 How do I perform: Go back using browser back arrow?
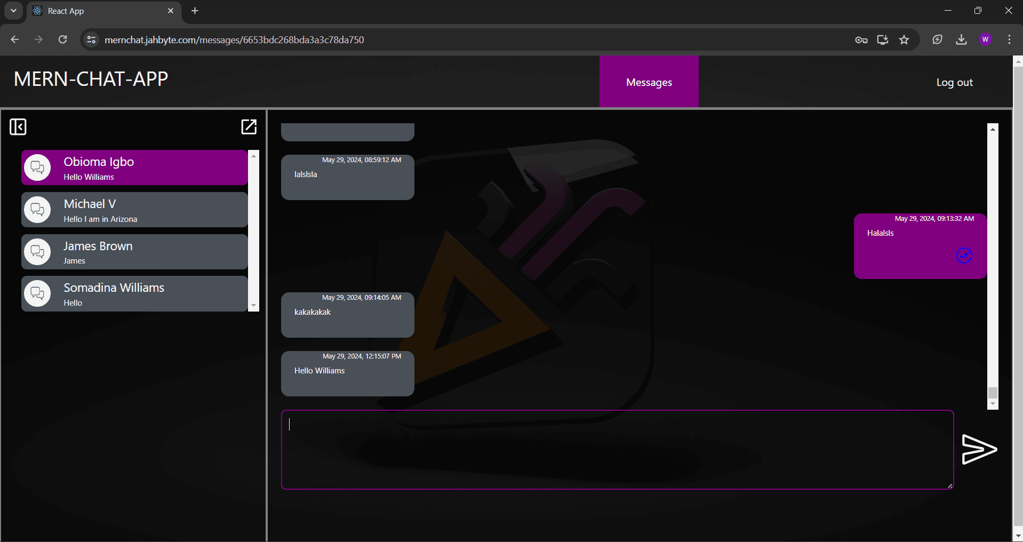pos(15,39)
